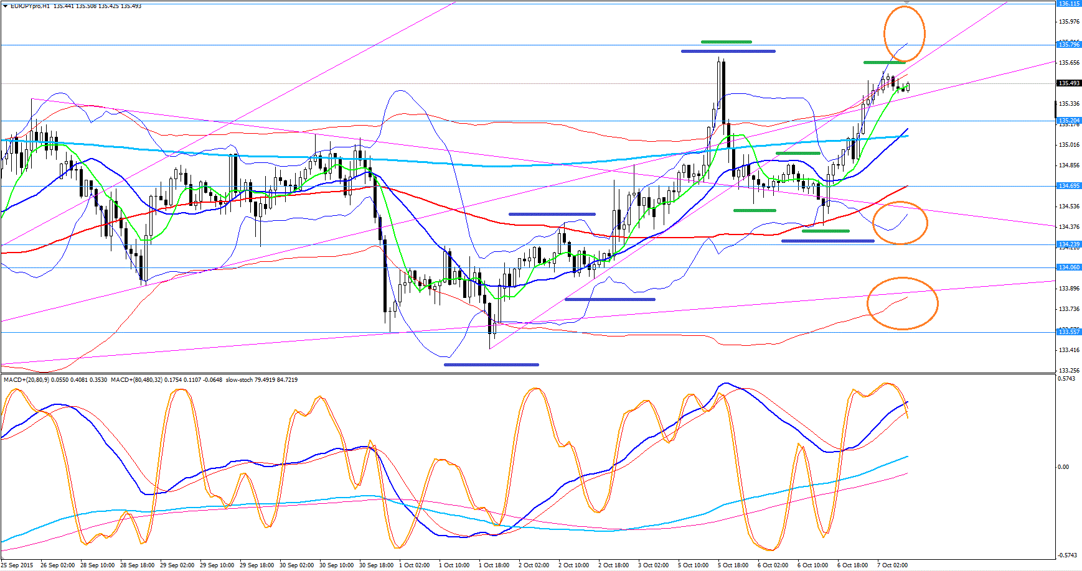Viewport: 1082px width, 571px height.
Task: Select the 134.695 horizontal level label
Action: [x=1069, y=186]
